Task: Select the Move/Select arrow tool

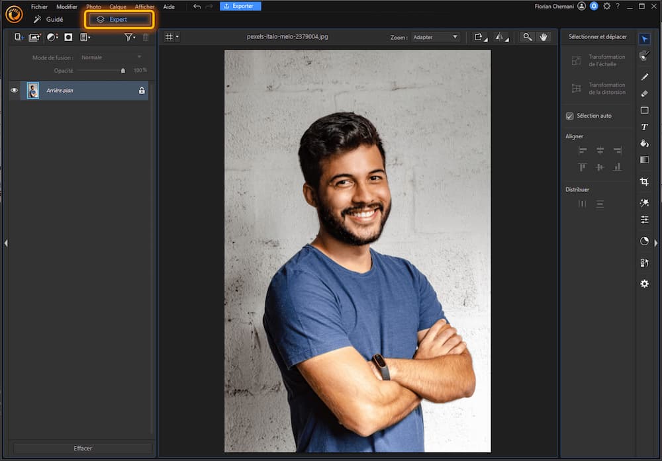Action: pyautogui.click(x=644, y=39)
